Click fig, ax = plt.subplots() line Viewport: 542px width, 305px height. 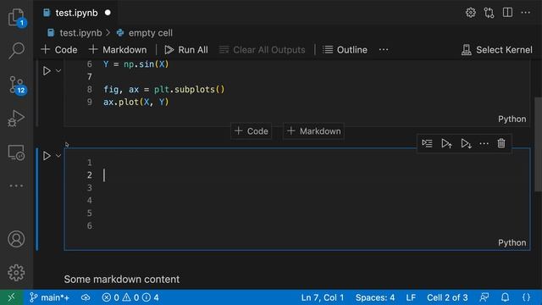coord(163,89)
